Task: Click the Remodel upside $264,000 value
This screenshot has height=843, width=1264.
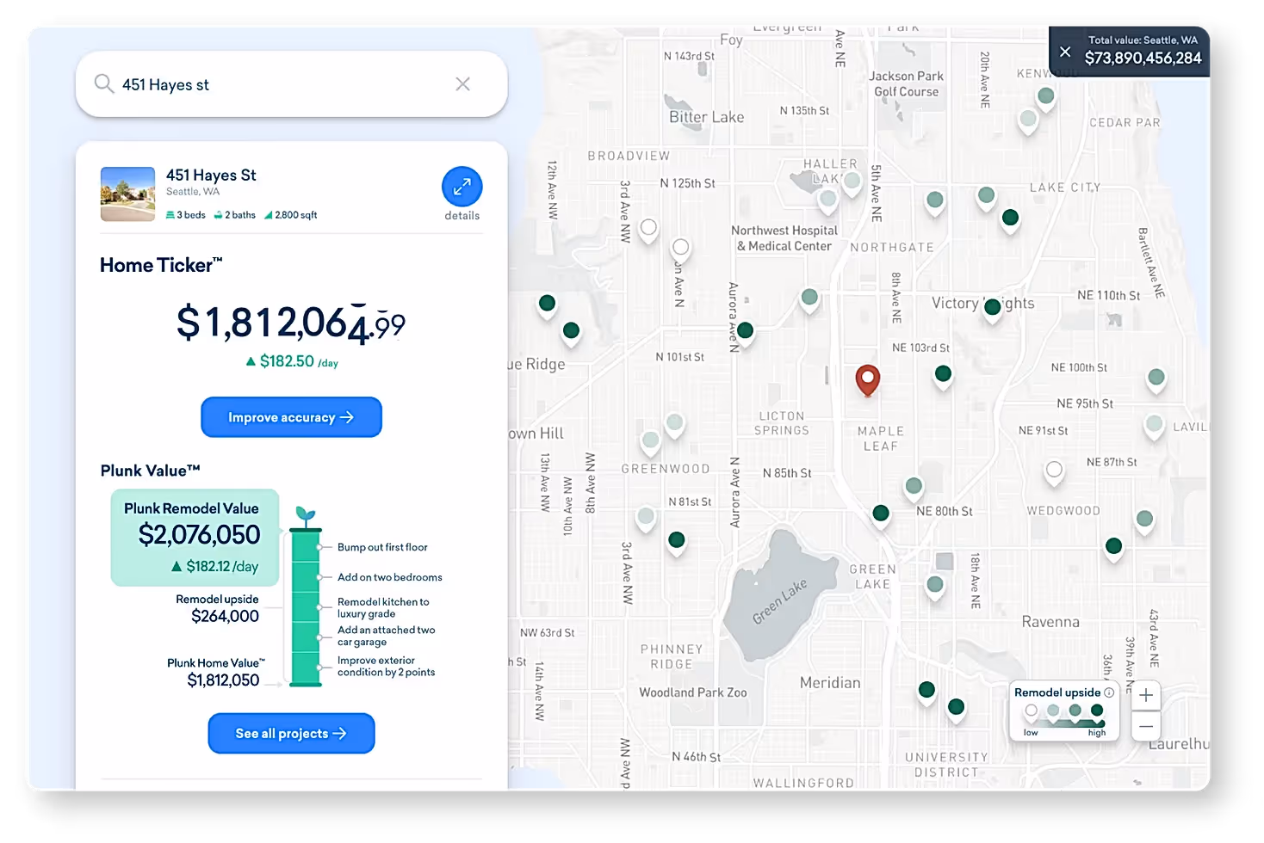Action: [x=225, y=616]
